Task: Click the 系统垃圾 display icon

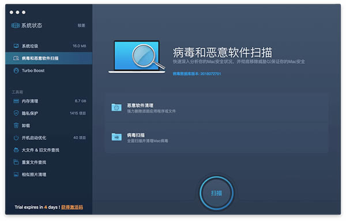Action: [16, 46]
